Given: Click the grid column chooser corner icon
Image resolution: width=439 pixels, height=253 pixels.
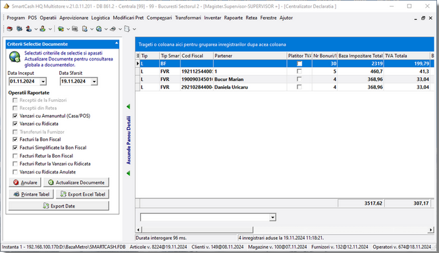Looking at the screenshot, I should tap(138, 56).
